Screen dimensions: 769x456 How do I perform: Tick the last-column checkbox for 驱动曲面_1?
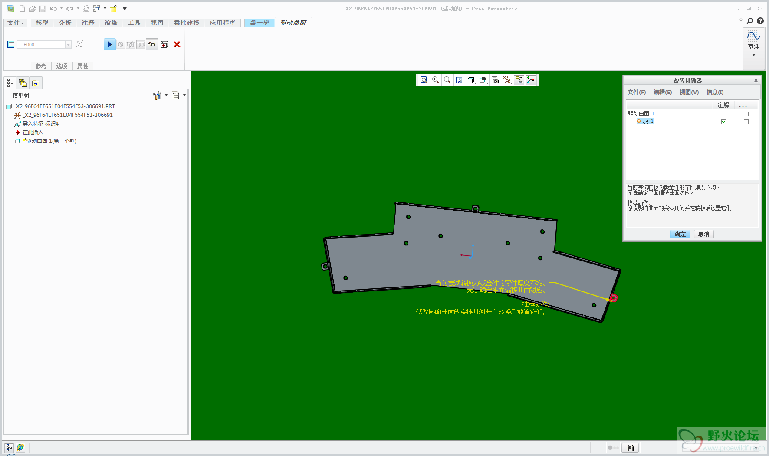point(746,114)
